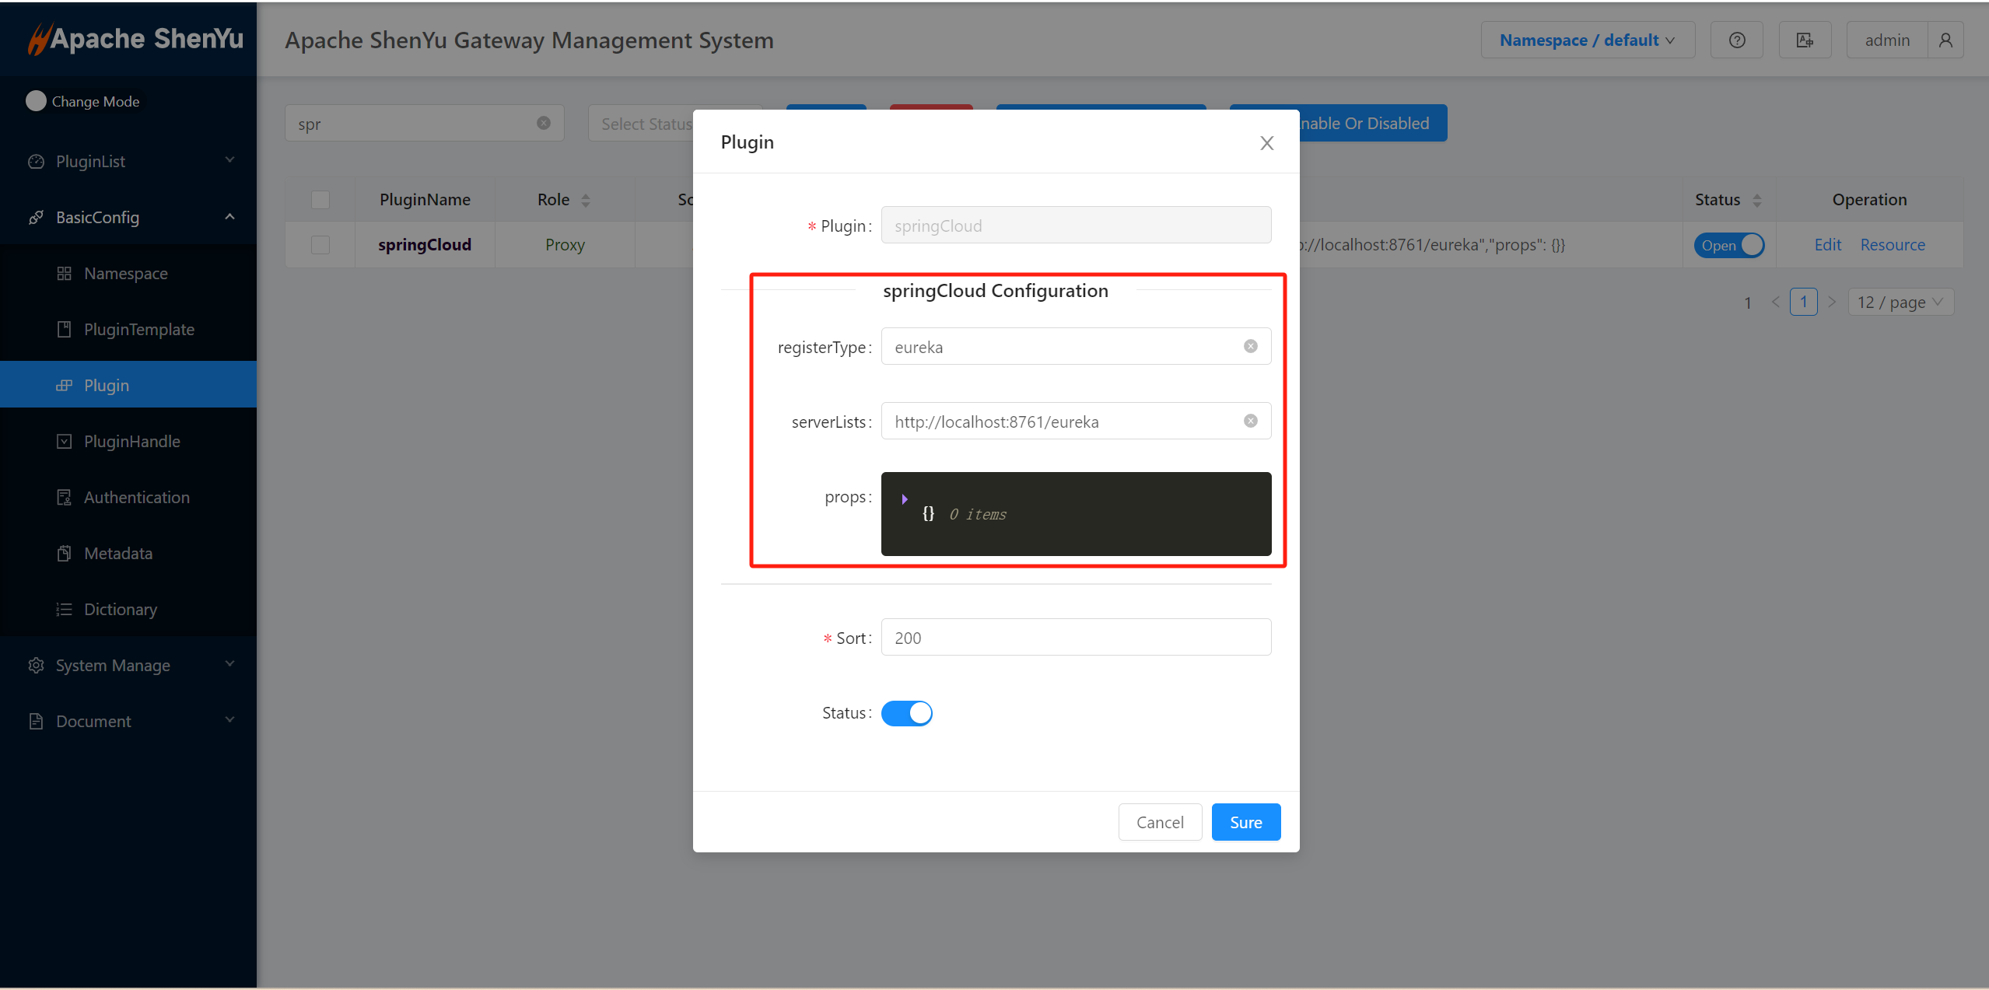
Task: Click the user profile icon beside admin
Action: tap(1945, 40)
